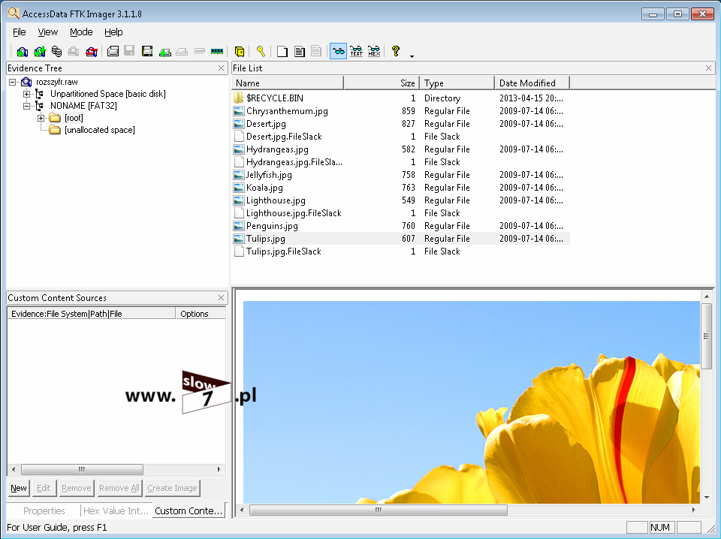This screenshot has height=539, width=721.
Task: Collapse the NONAME [FAT32] tree node
Action: [27, 106]
